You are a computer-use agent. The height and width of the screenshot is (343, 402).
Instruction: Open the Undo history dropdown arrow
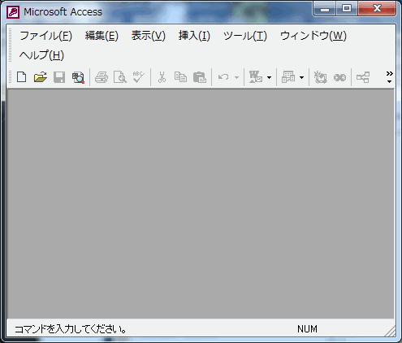(236, 77)
